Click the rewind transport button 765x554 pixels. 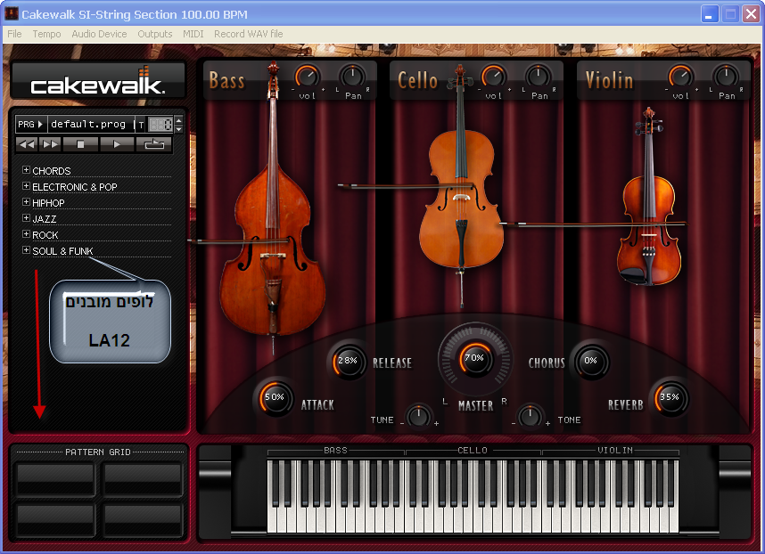coord(27,144)
